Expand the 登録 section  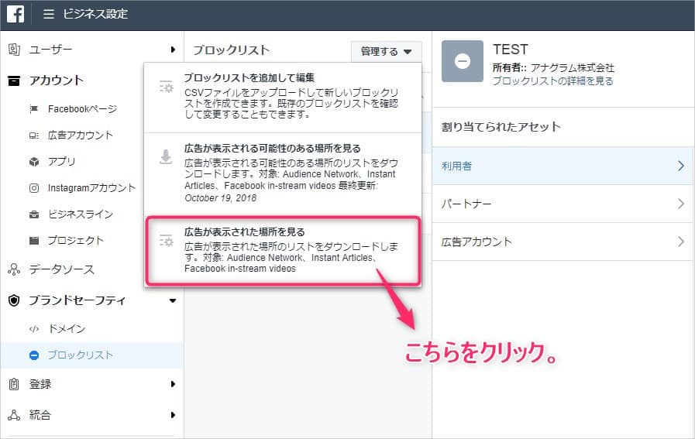pos(91,384)
